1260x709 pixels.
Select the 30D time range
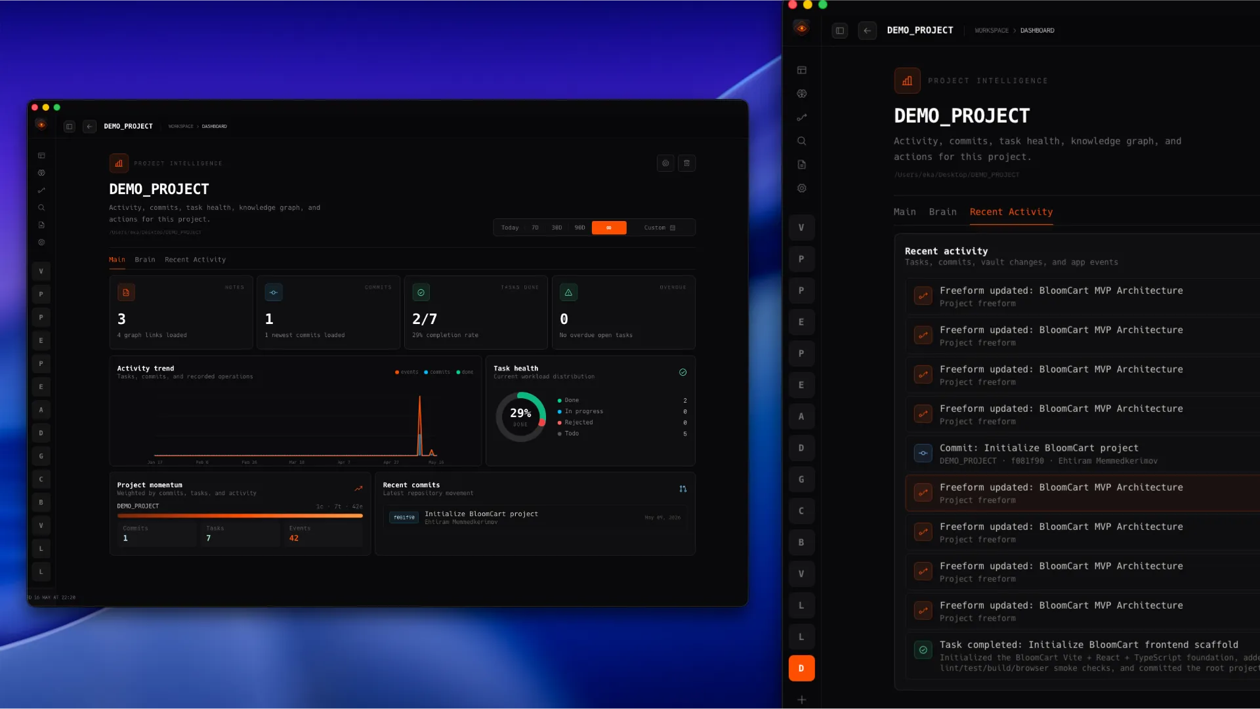pos(556,228)
